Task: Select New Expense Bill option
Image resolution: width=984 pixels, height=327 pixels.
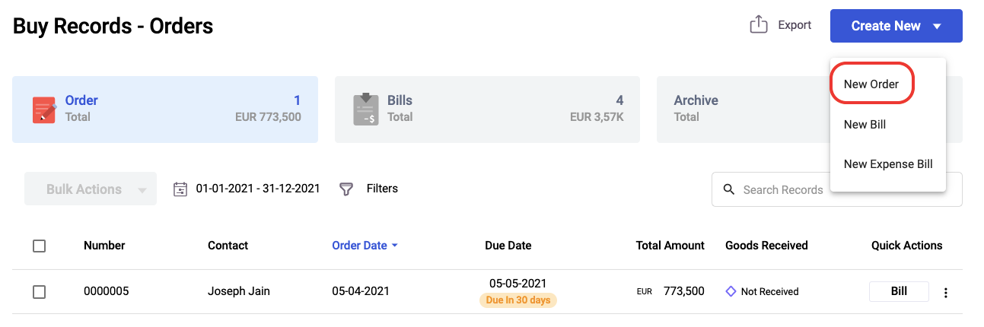Action: coord(888,164)
